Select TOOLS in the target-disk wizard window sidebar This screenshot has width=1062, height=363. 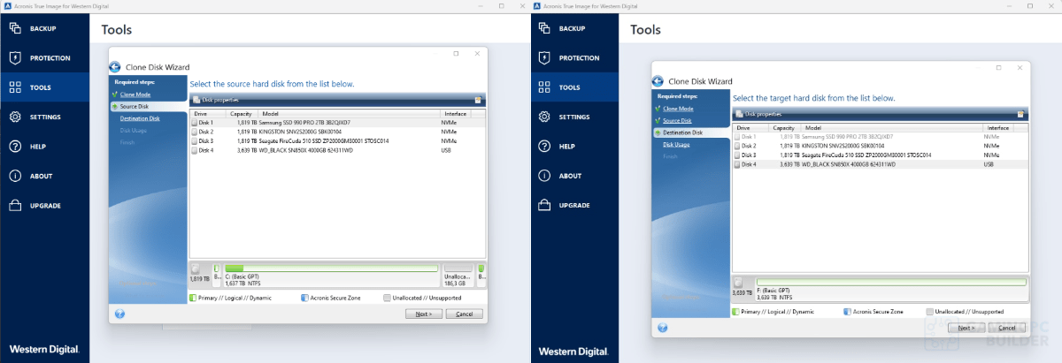point(574,87)
